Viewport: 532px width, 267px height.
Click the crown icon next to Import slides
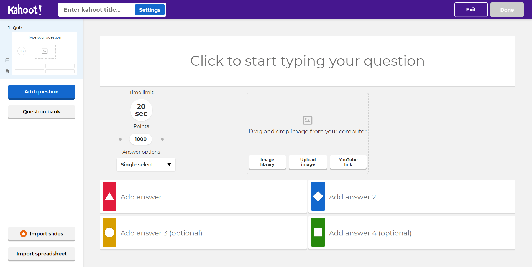(23, 233)
